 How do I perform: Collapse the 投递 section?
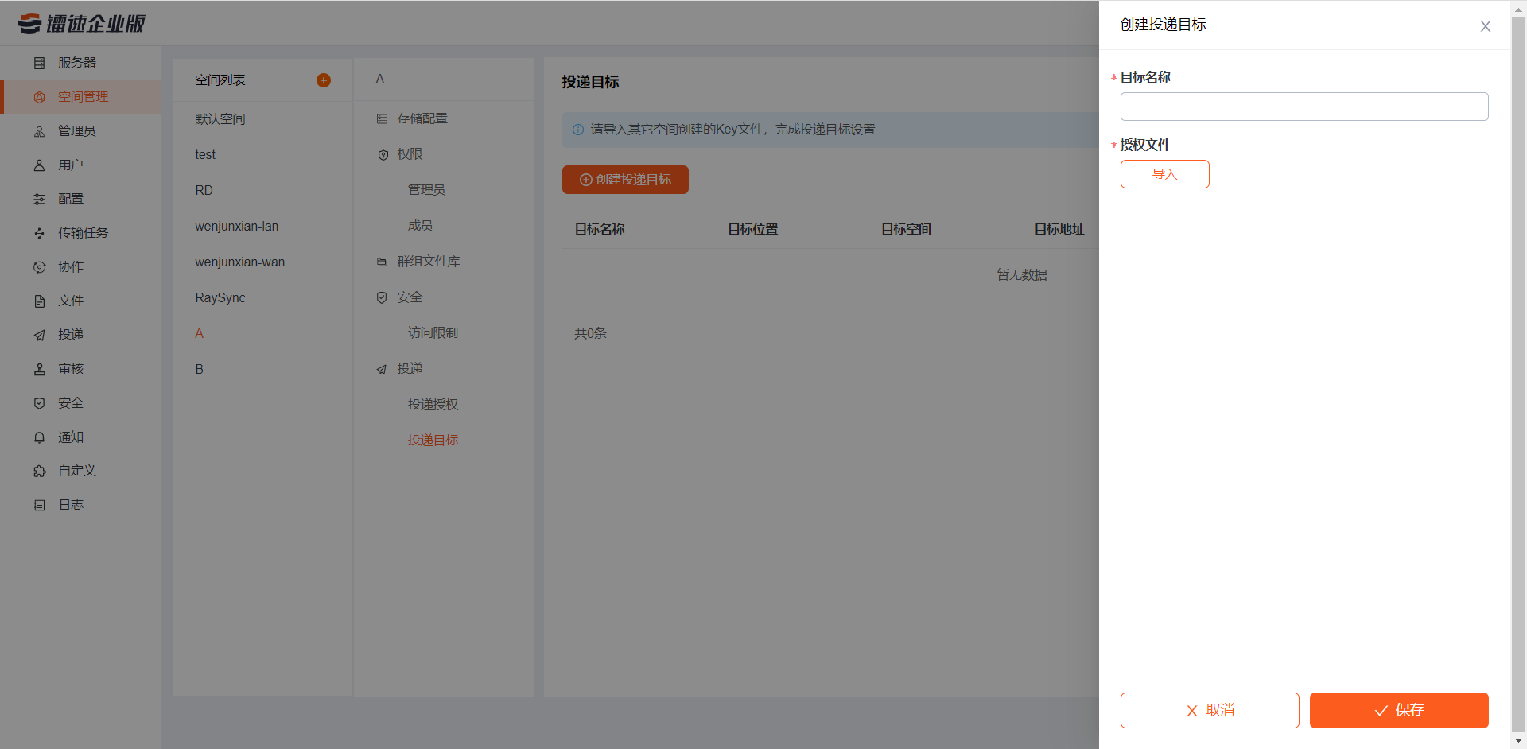[412, 368]
